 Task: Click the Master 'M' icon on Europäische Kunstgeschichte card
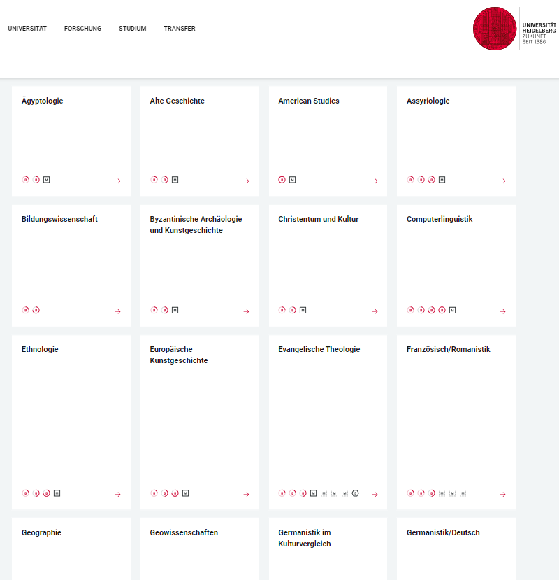[185, 493]
